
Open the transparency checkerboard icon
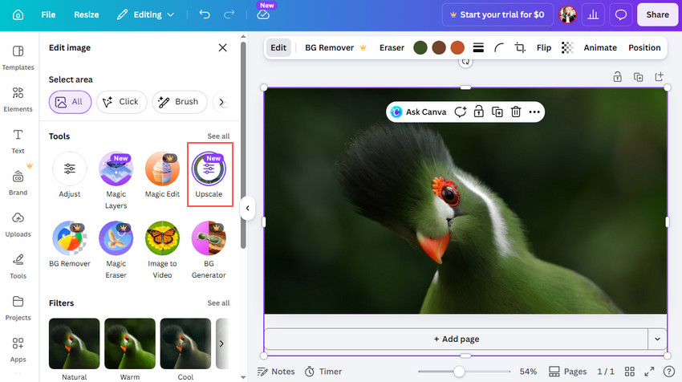tap(567, 47)
